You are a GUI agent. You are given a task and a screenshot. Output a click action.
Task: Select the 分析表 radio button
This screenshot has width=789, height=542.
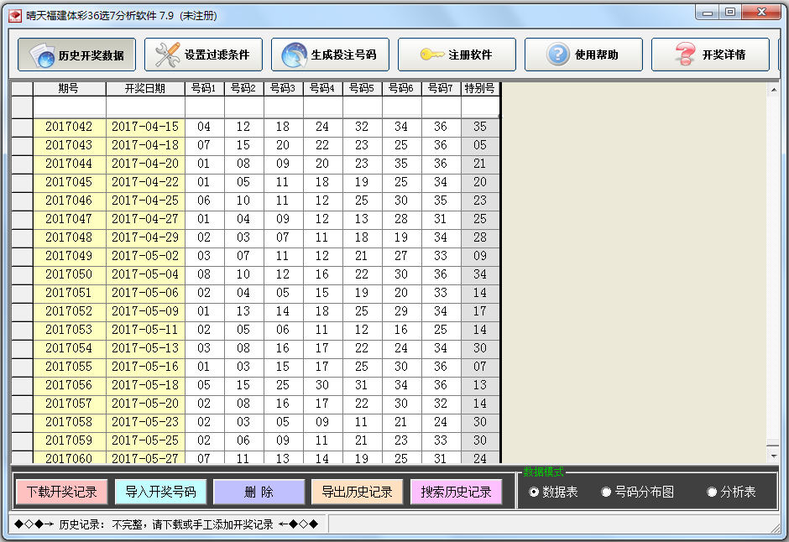(731, 492)
